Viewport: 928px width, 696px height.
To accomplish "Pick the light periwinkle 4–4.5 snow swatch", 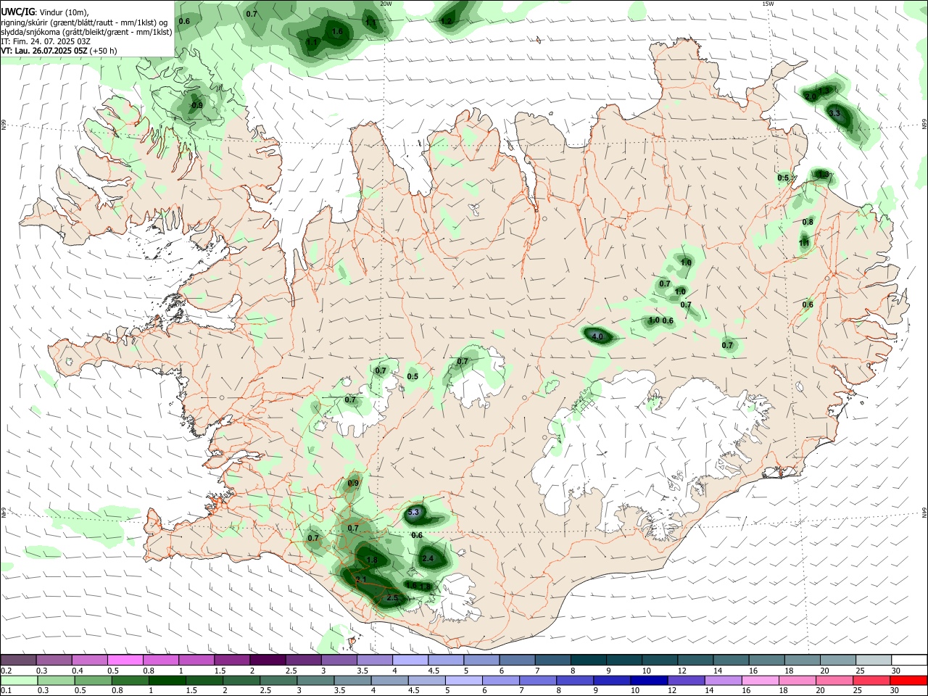I will (411, 660).
